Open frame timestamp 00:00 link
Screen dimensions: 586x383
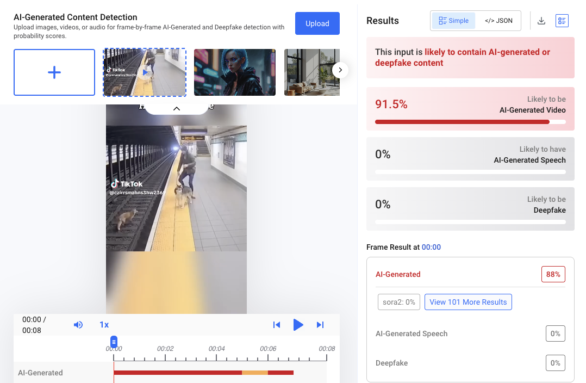(431, 247)
